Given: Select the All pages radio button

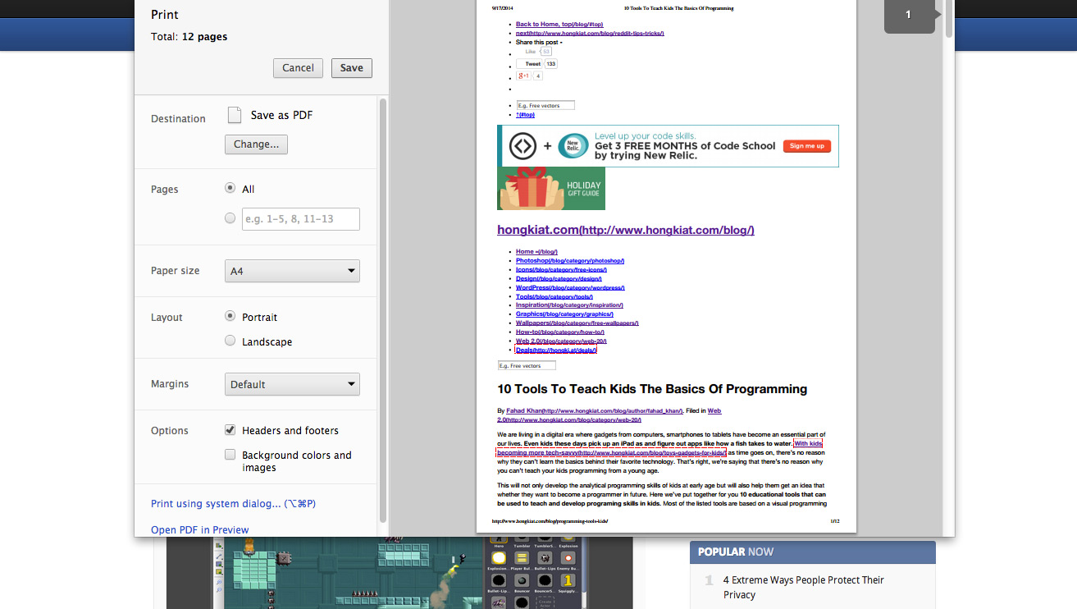Looking at the screenshot, I should 230,188.
